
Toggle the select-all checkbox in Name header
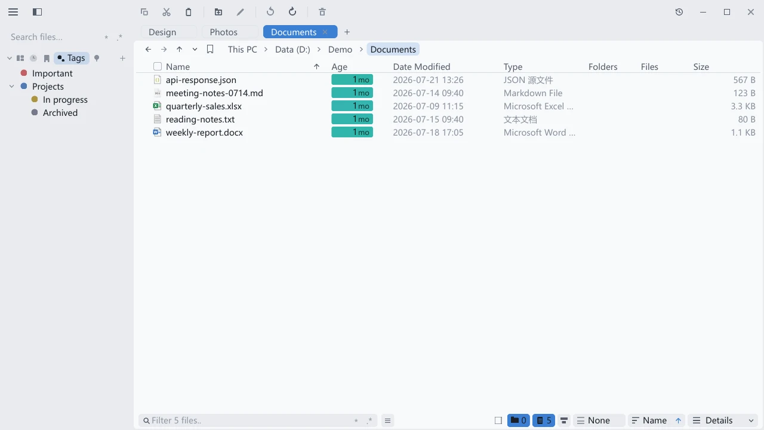pyautogui.click(x=158, y=67)
